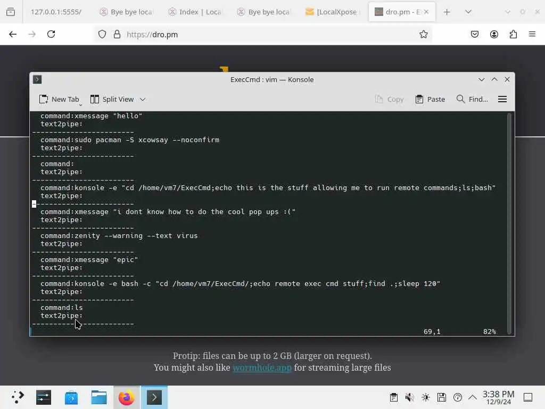Click the line 'command:zenity --warning --text virus'
The width and height of the screenshot is (545, 409).
click(119, 236)
